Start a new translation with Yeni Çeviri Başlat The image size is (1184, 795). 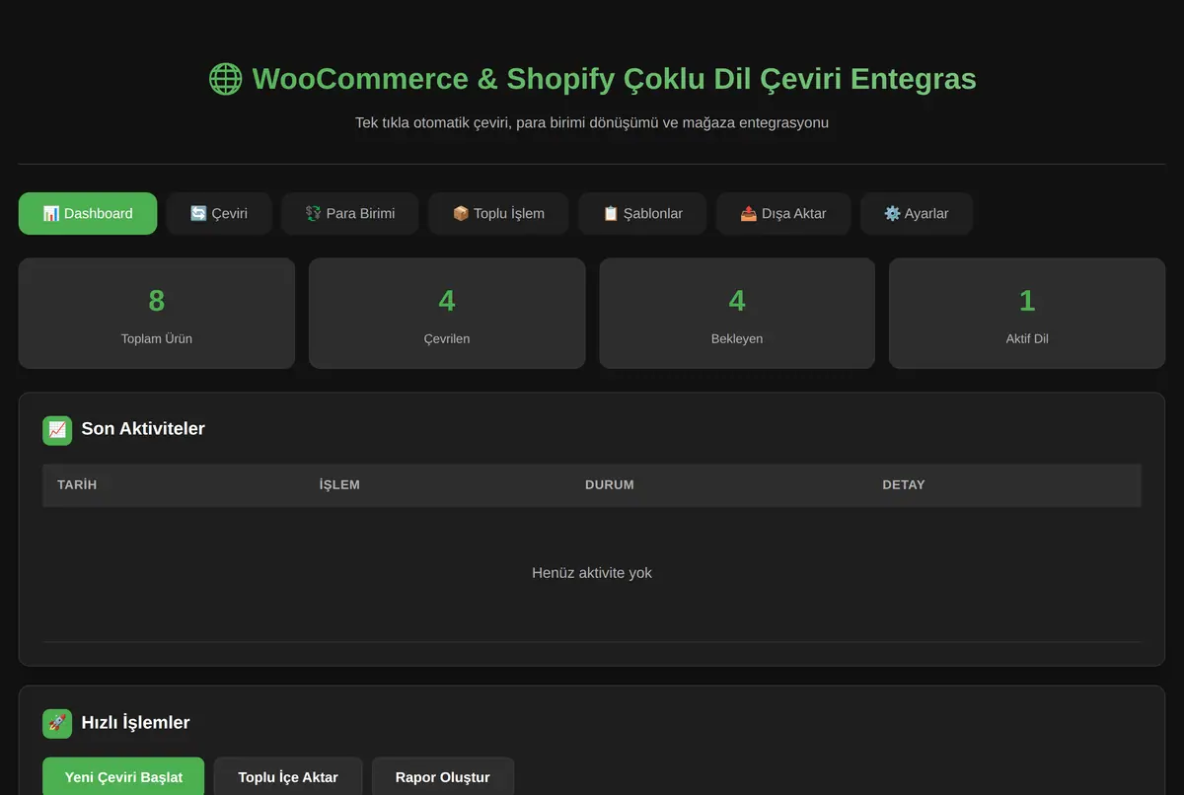point(123,777)
